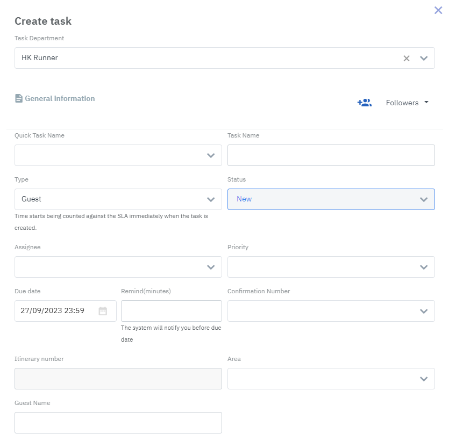449x441 pixels.
Task: Expand the Priority dropdown
Action: tap(424, 267)
